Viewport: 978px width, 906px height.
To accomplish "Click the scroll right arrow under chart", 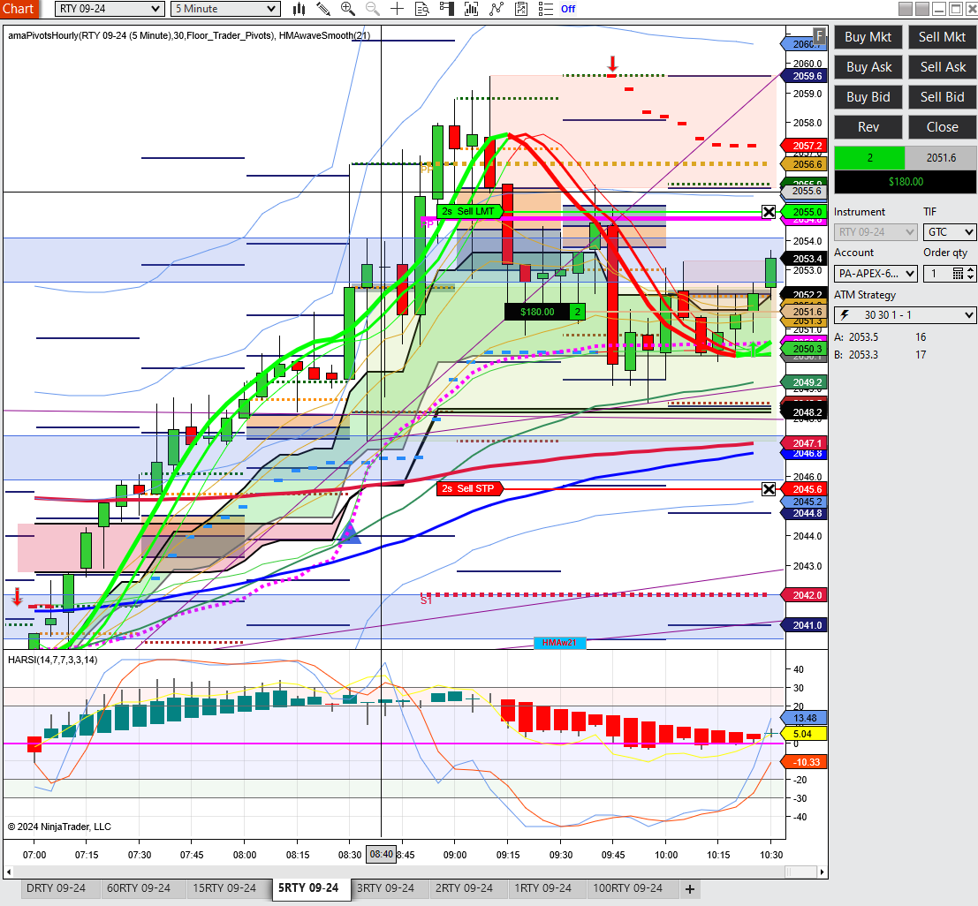I will [823, 872].
